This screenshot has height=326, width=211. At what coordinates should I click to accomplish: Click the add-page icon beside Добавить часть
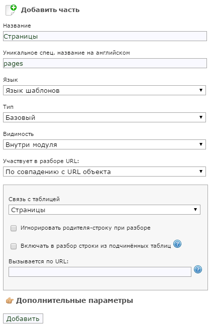click(x=11, y=10)
